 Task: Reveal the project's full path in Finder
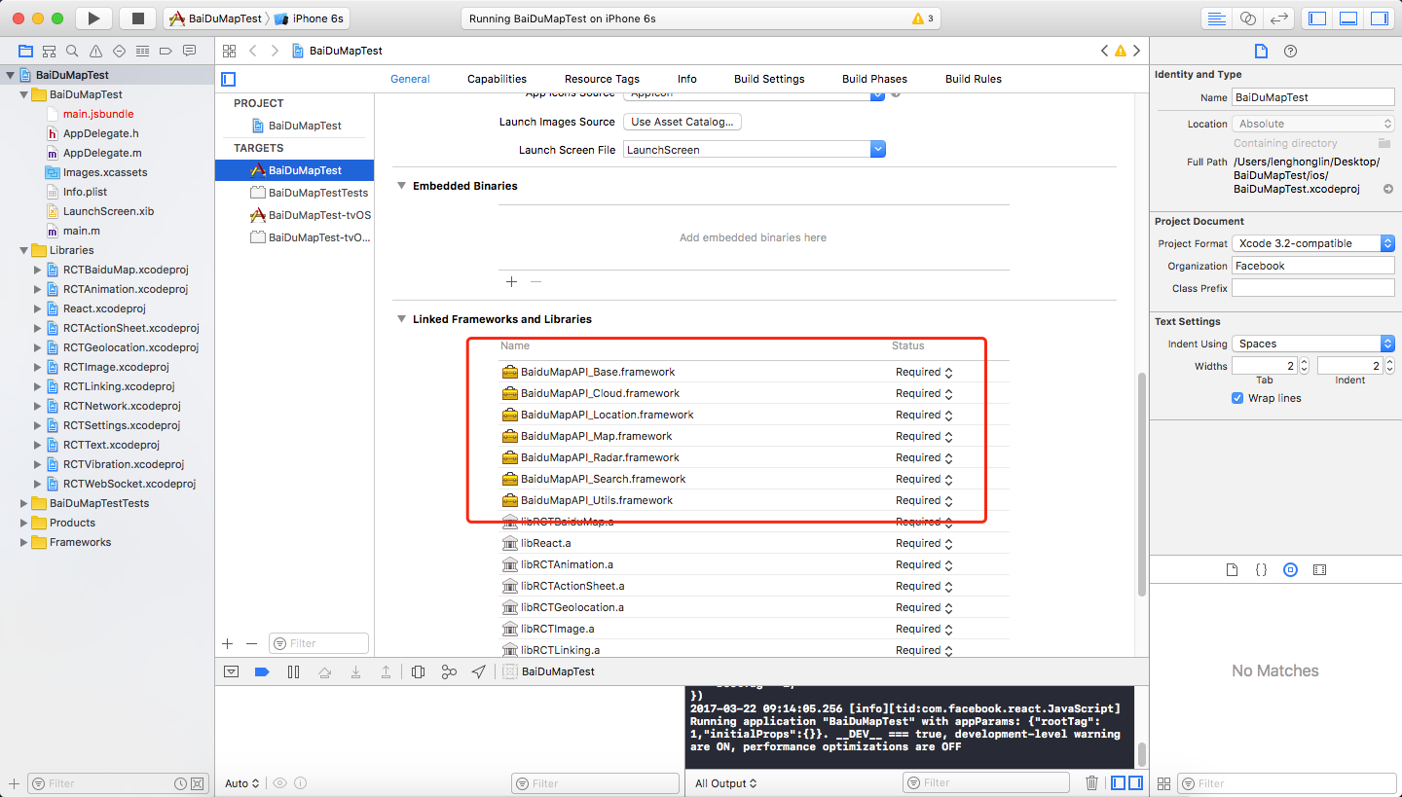pos(1387,189)
